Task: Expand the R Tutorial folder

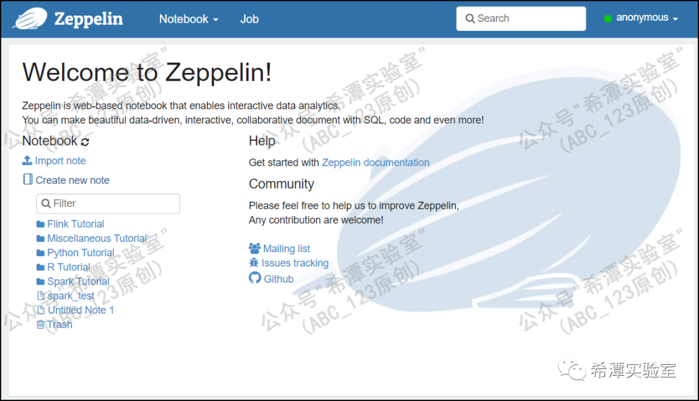Action: coord(69,267)
